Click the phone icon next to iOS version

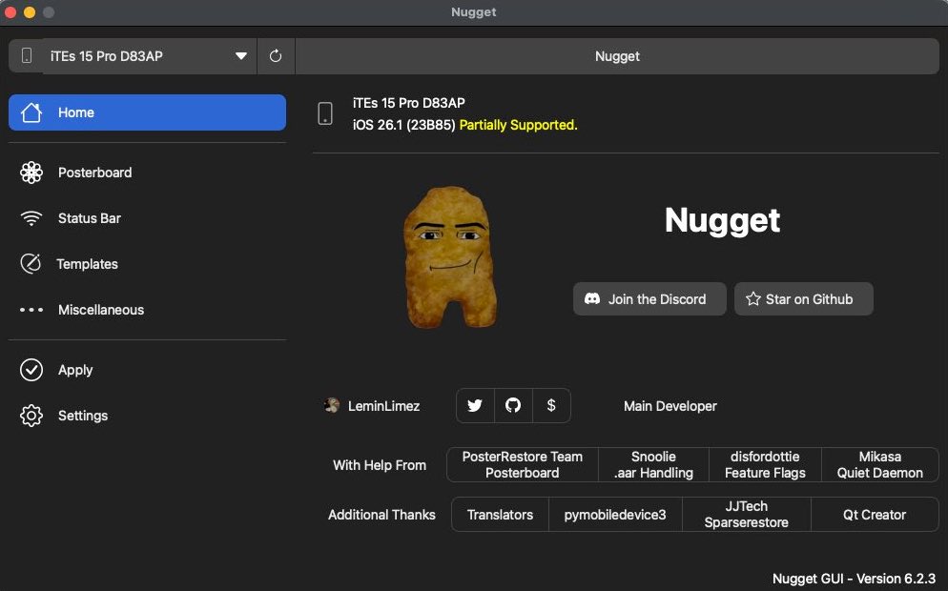coord(325,113)
